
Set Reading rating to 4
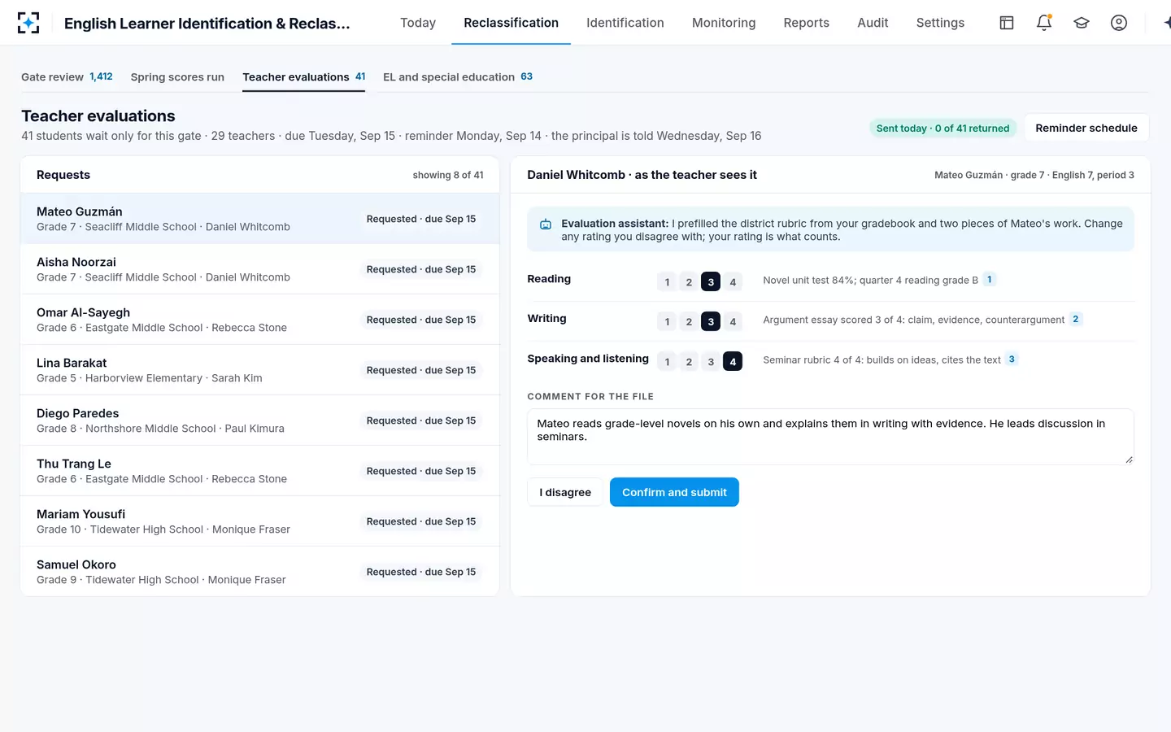(x=733, y=282)
